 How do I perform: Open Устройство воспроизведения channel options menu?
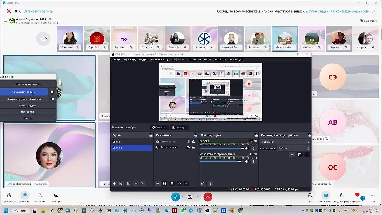coord(254,162)
